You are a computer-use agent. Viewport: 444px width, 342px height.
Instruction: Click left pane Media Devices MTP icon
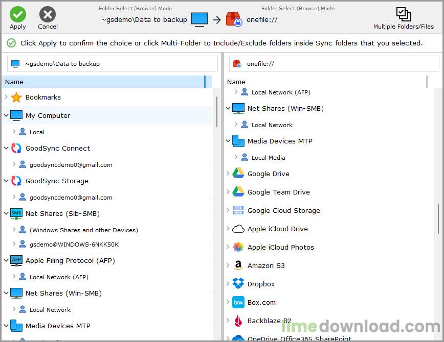point(16,326)
